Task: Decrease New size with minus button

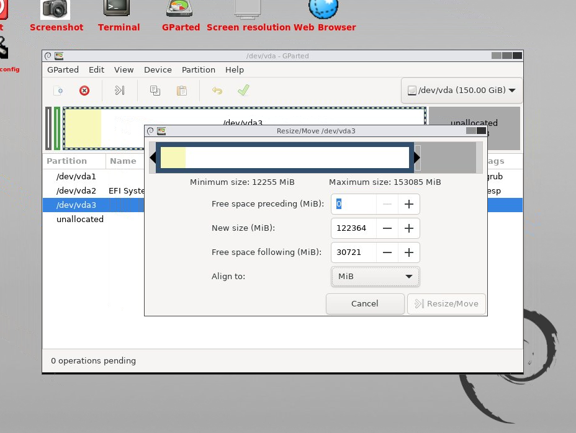Action: tap(387, 228)
